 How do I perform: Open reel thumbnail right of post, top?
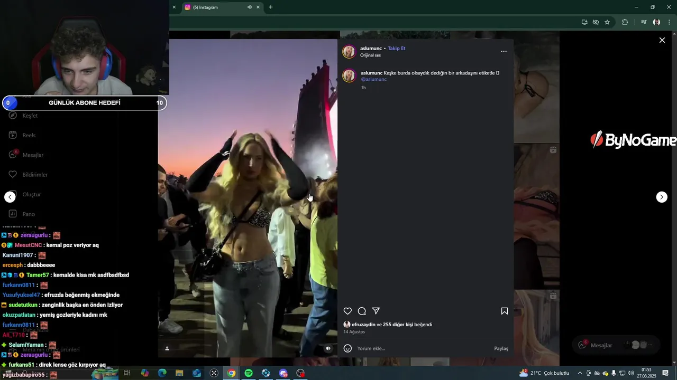[x=536, y=87]
